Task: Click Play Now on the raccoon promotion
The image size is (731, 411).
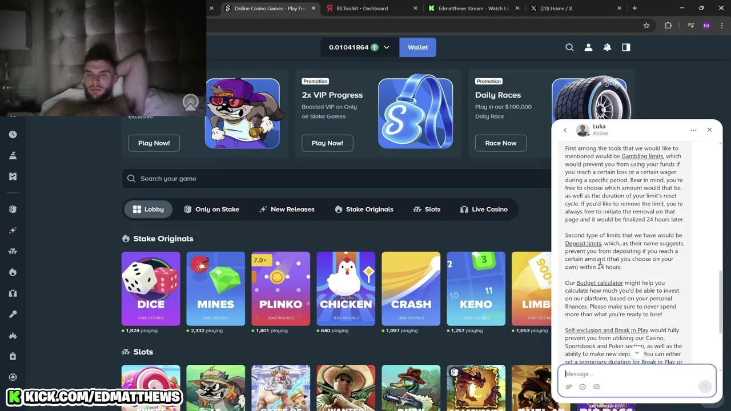Action: click(x=154, y=143)
